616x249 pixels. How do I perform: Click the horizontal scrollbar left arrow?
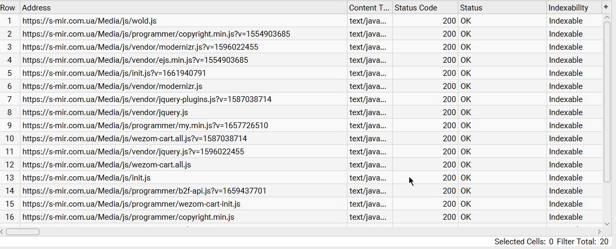point(3,231)
